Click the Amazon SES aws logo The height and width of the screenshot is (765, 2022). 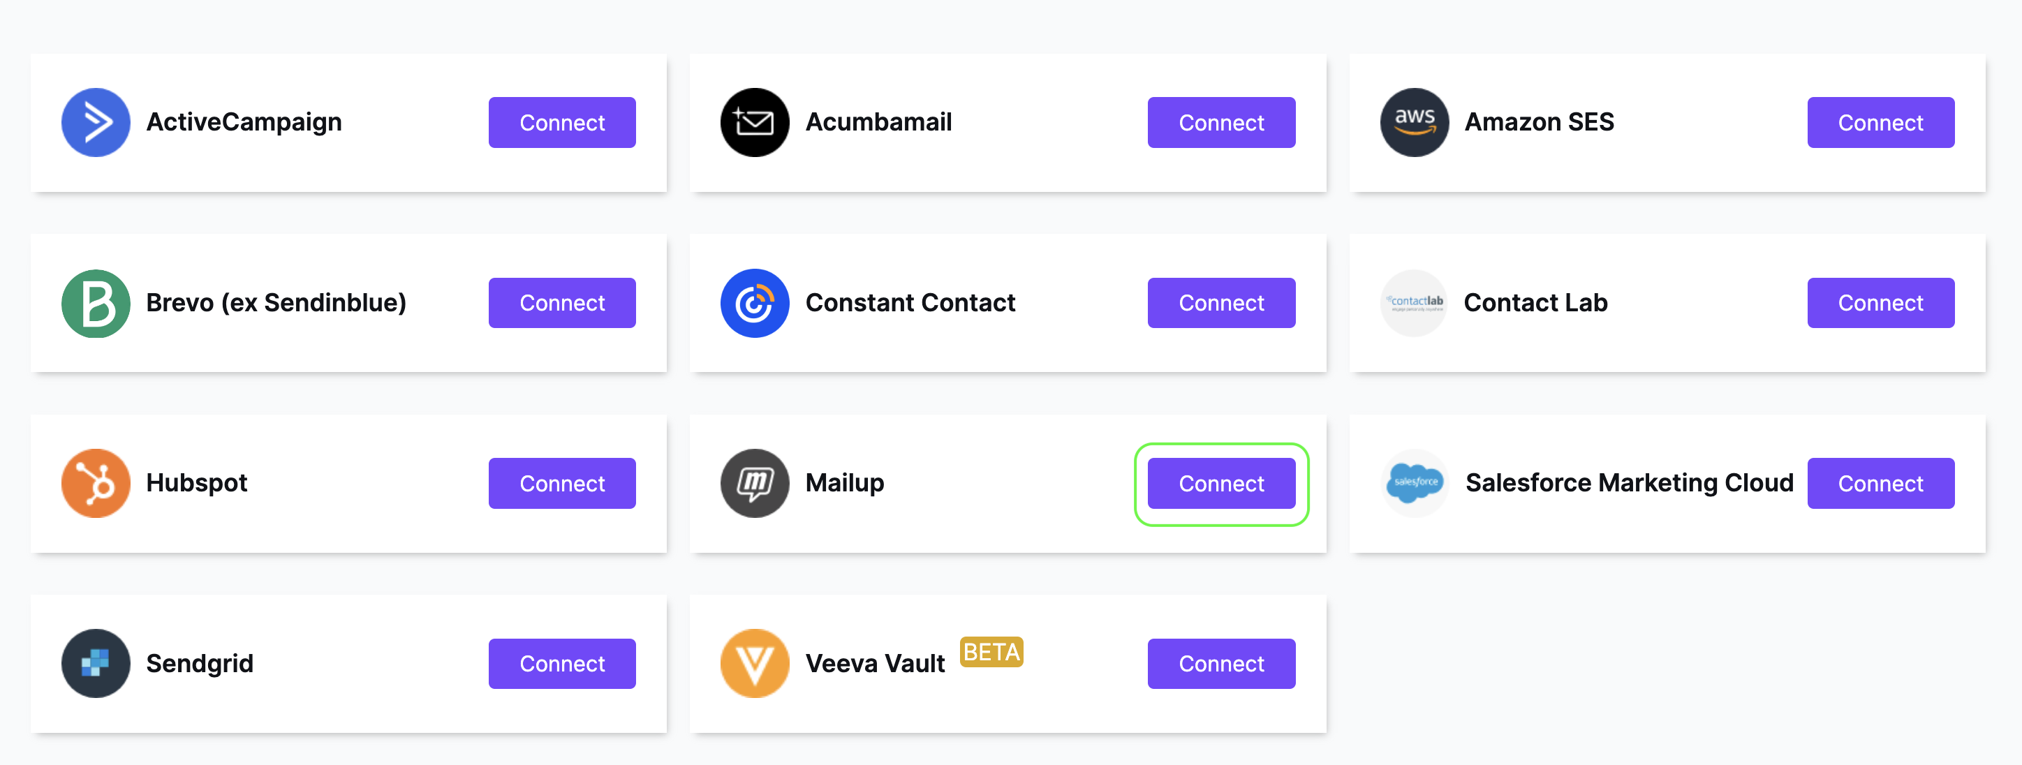pos(1414,122)
